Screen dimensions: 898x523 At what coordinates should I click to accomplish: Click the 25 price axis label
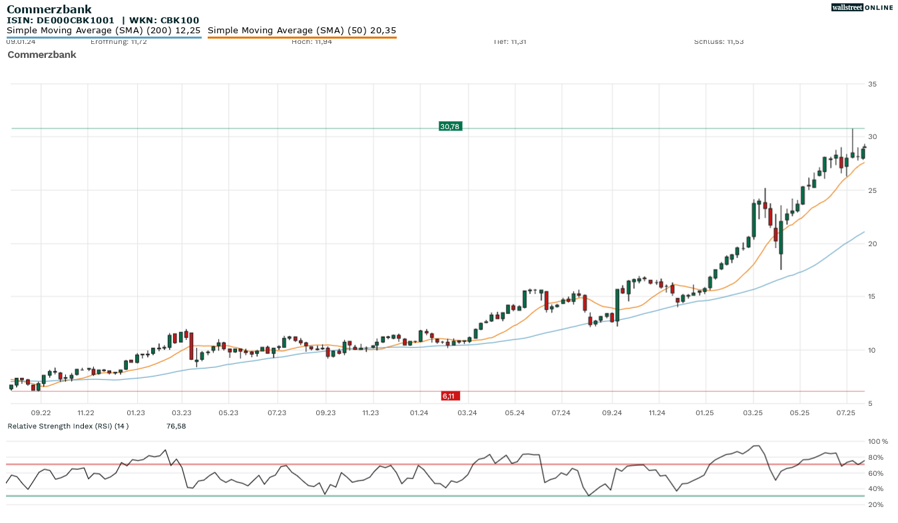coord(873,190)
